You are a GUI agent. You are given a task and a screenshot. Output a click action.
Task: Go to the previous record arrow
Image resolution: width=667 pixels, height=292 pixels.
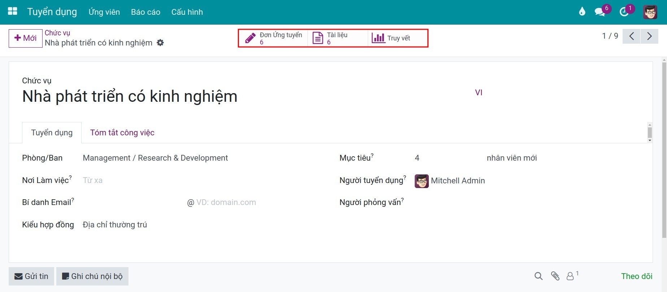click(x=631, y=36)
